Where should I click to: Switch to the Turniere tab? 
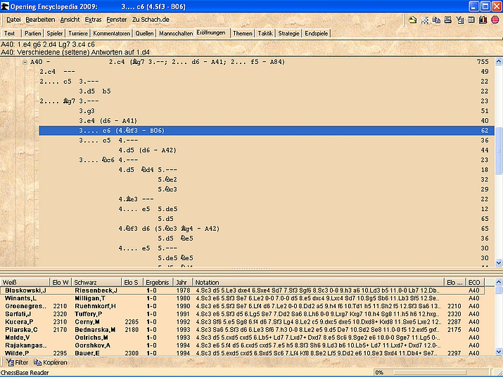click(x=78, y=33)
